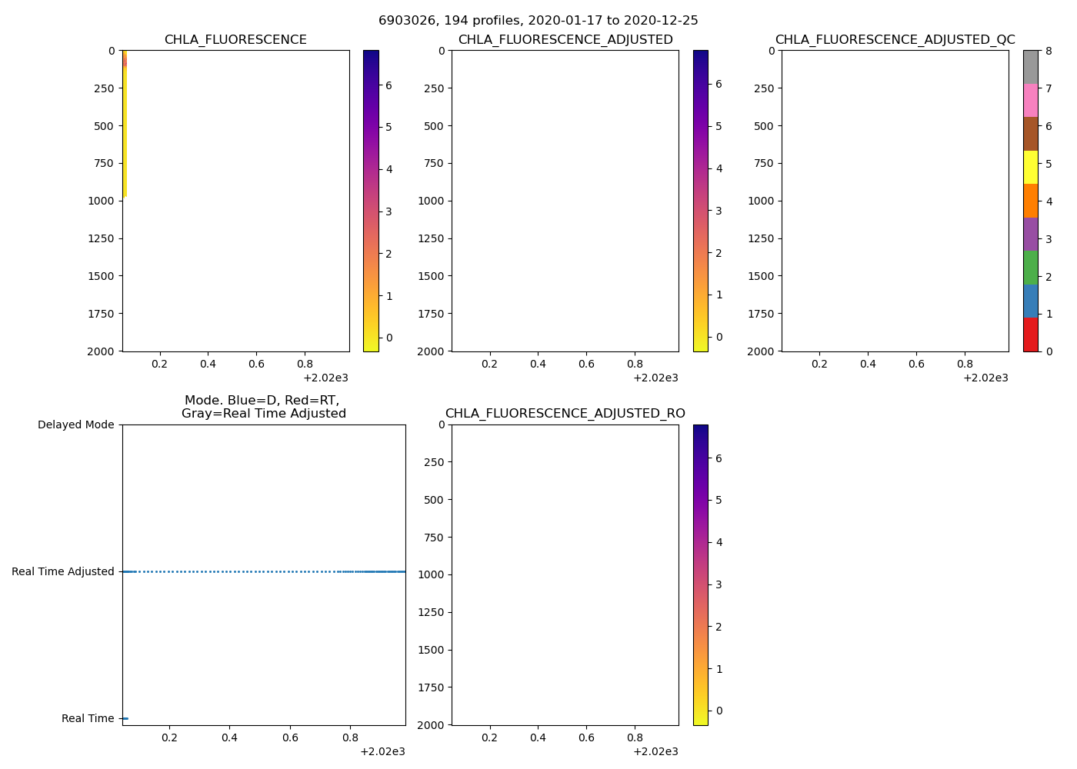Click the orange segment of QC colorbar
Image resolution: width=1077 pixels, height=769 pixels.
[1030, 201]
